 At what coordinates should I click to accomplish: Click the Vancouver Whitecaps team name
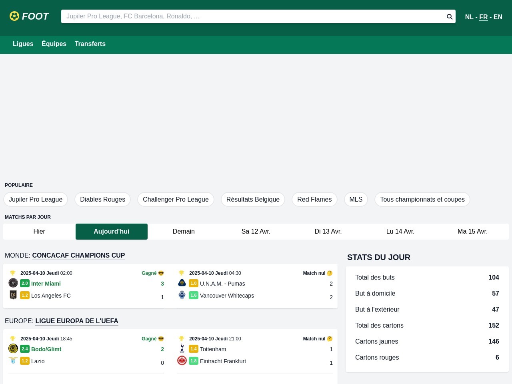point(227,296)
